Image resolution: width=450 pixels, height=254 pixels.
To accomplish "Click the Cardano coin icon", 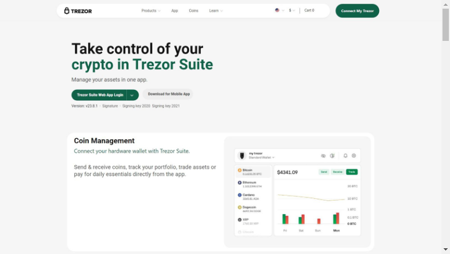I will [239, 195].
